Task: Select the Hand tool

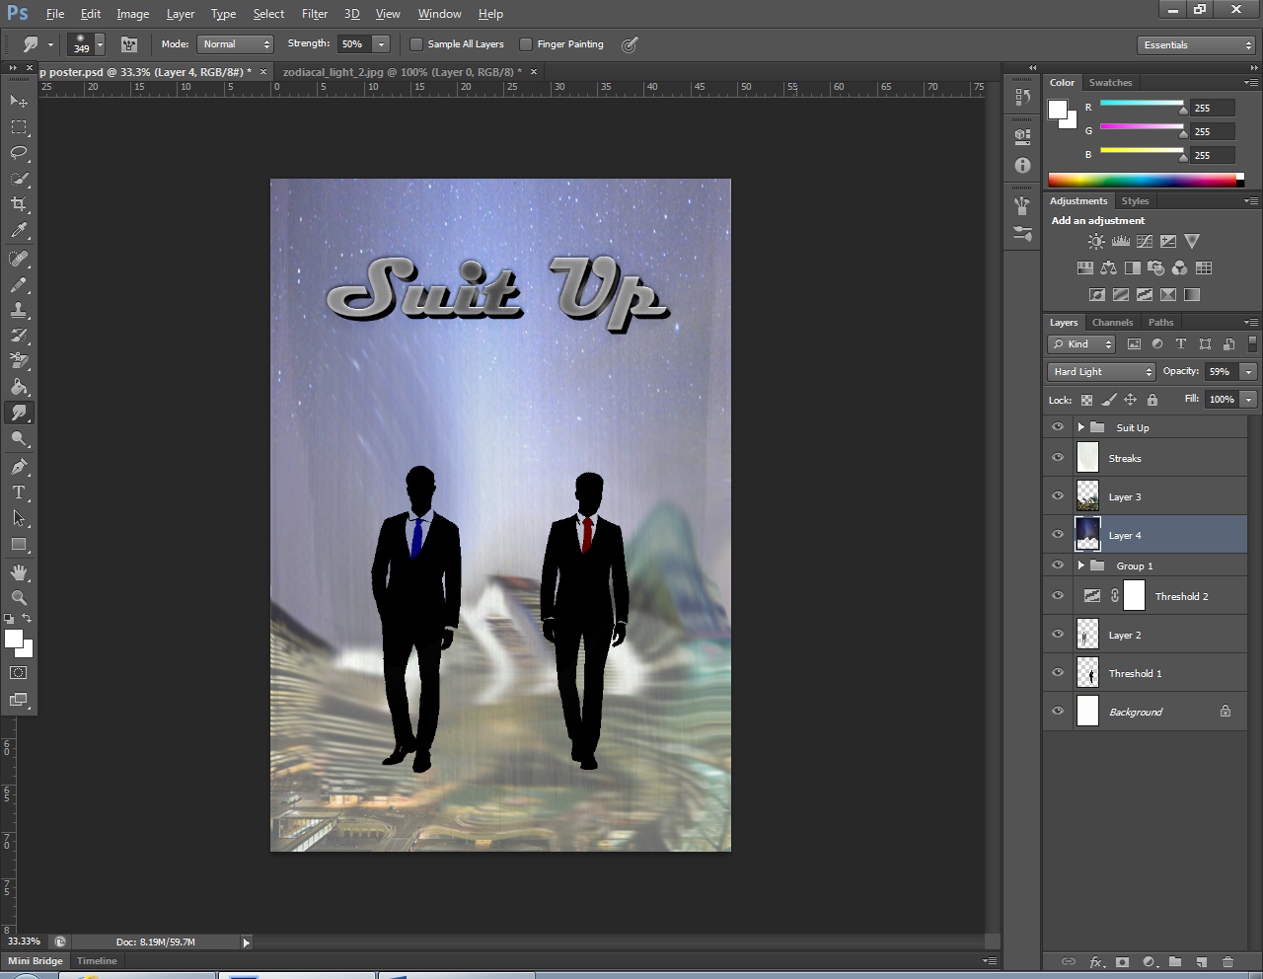Action: (19, 572)
